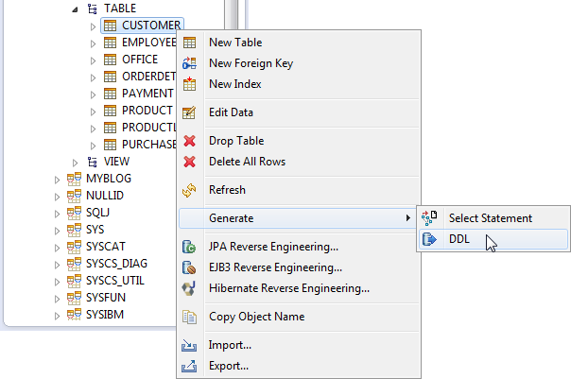Select the Select Statement submenu entry

pyautogui.click(x=490, y=218)
